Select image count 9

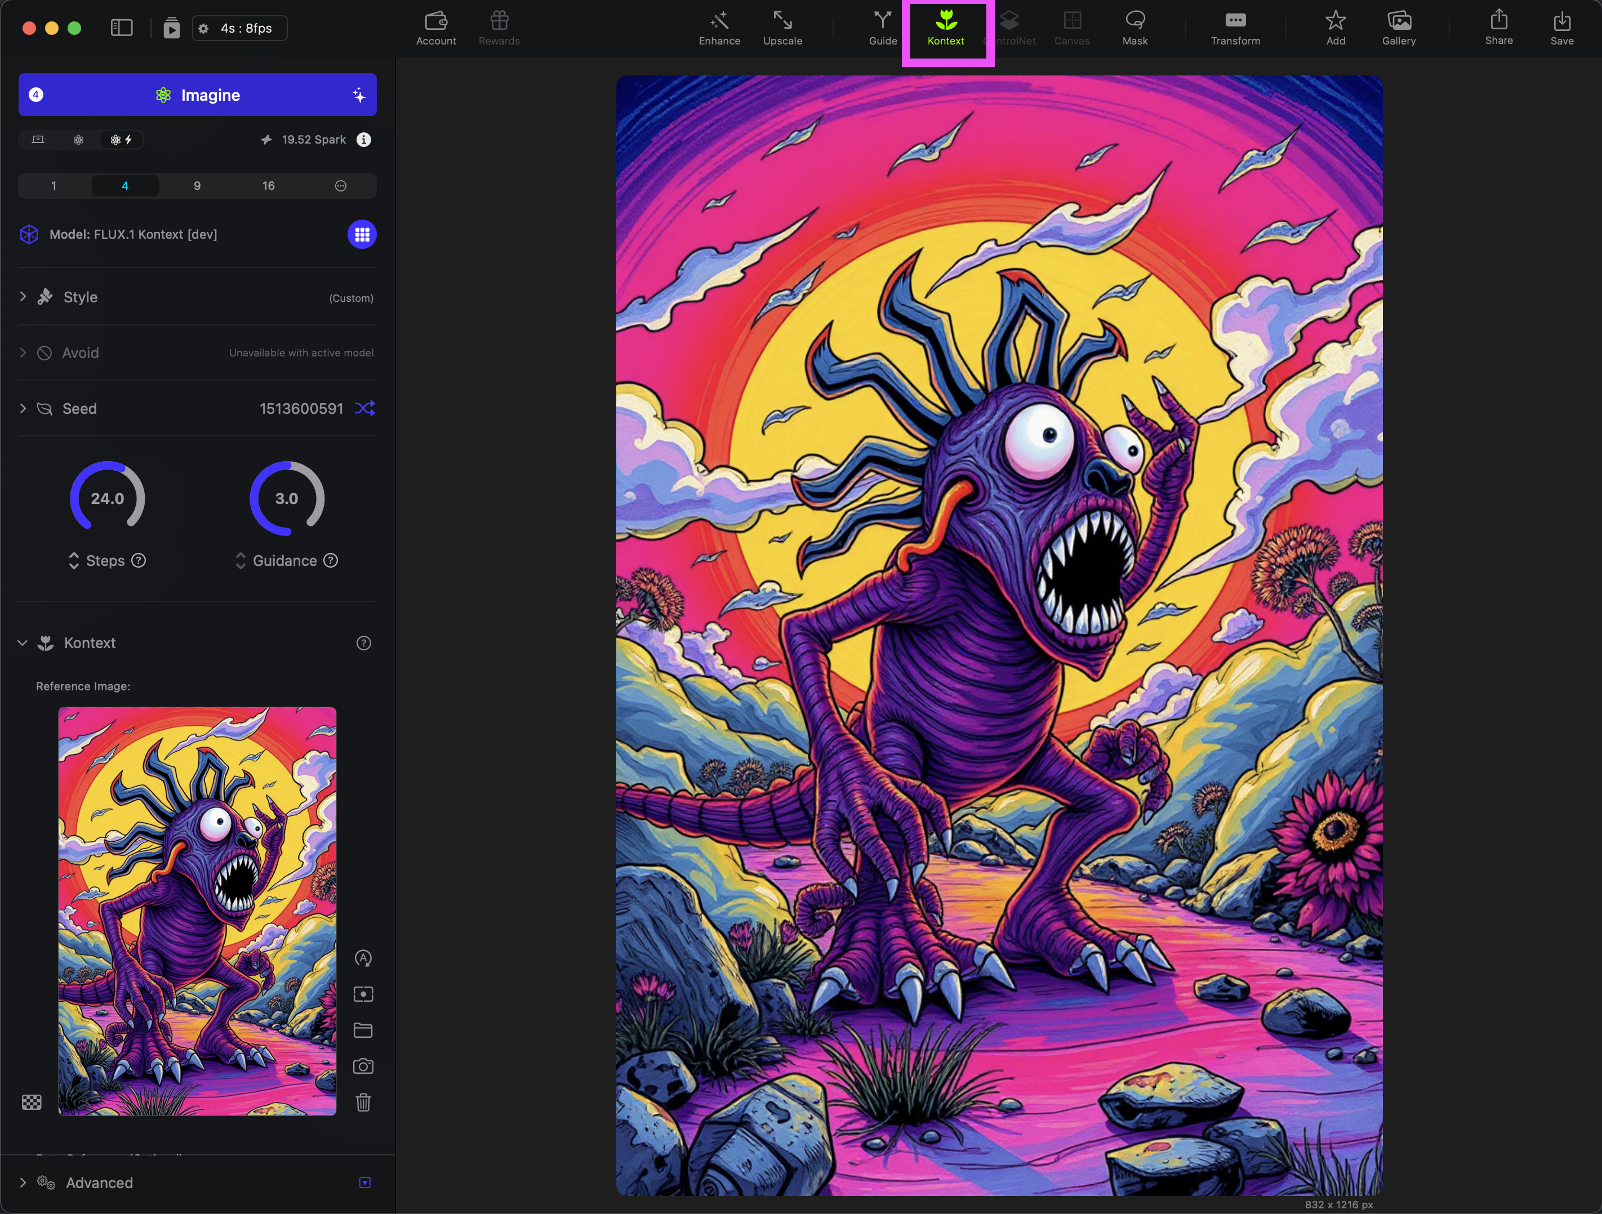tap(197, 186)
